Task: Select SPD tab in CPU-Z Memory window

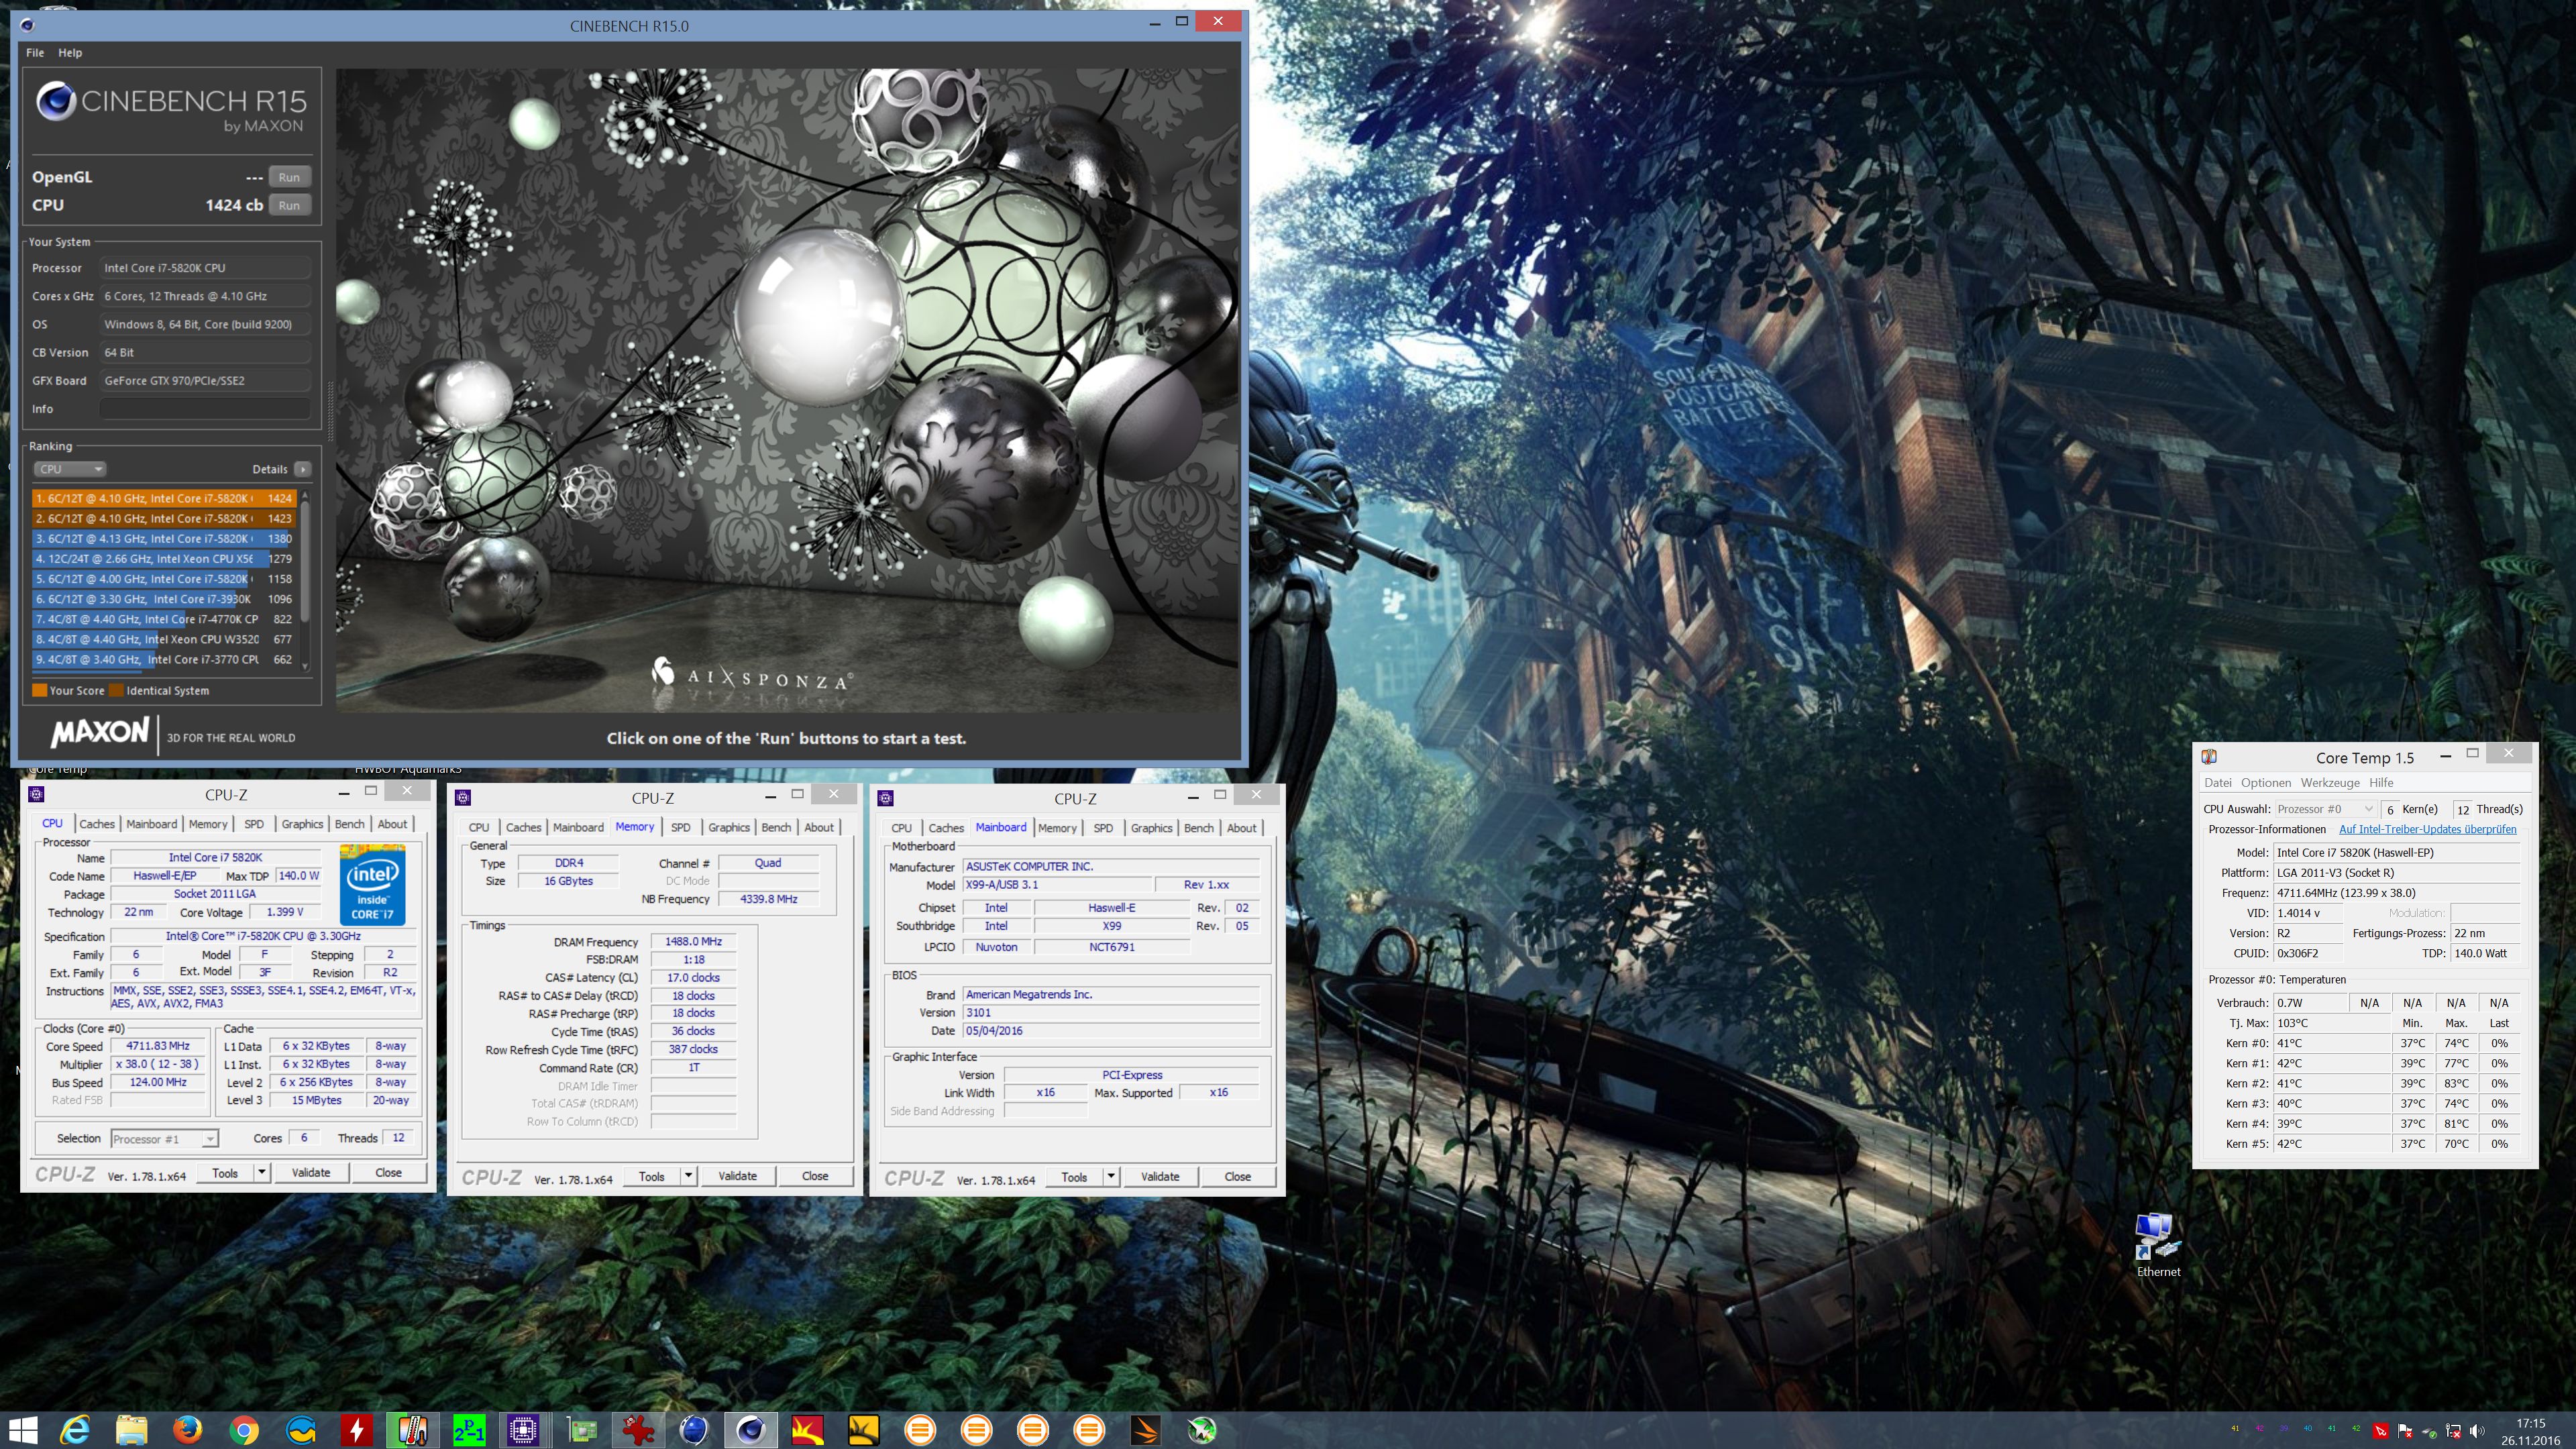Action: coord(681,827)
